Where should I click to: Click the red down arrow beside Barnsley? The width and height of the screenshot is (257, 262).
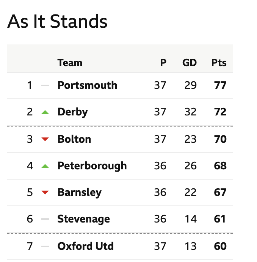tap(45, 193)
